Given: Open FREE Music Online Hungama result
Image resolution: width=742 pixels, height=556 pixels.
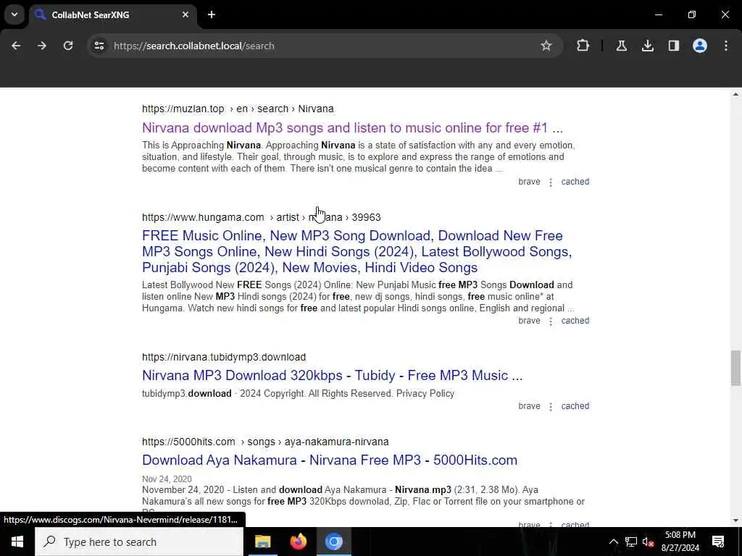Looking at the screenshot, I should coord(357,251).
